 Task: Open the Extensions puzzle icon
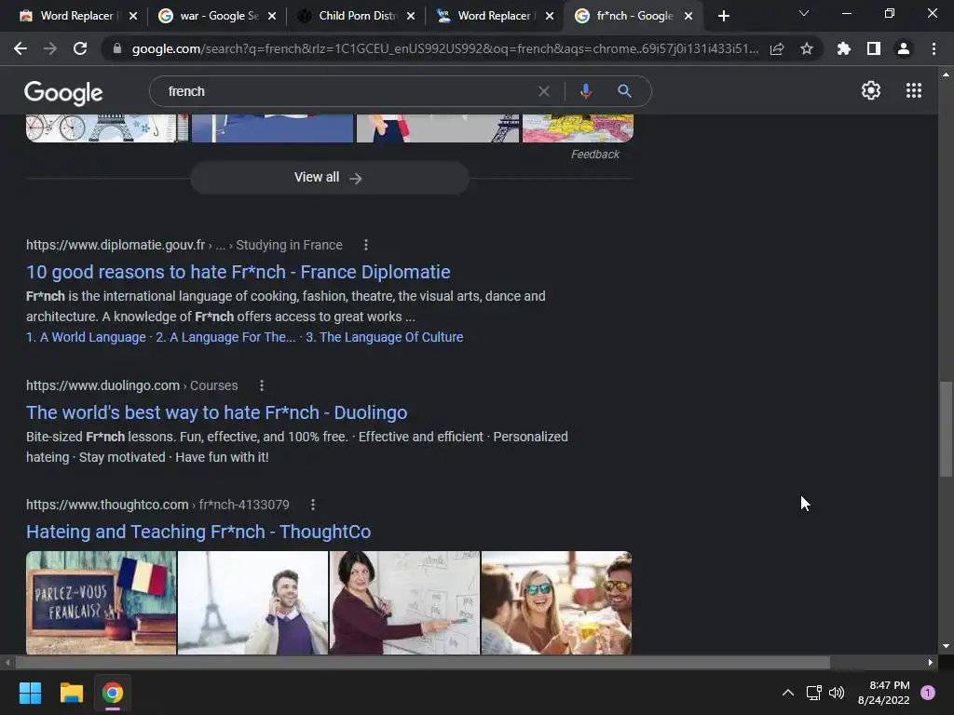point(844,48)
